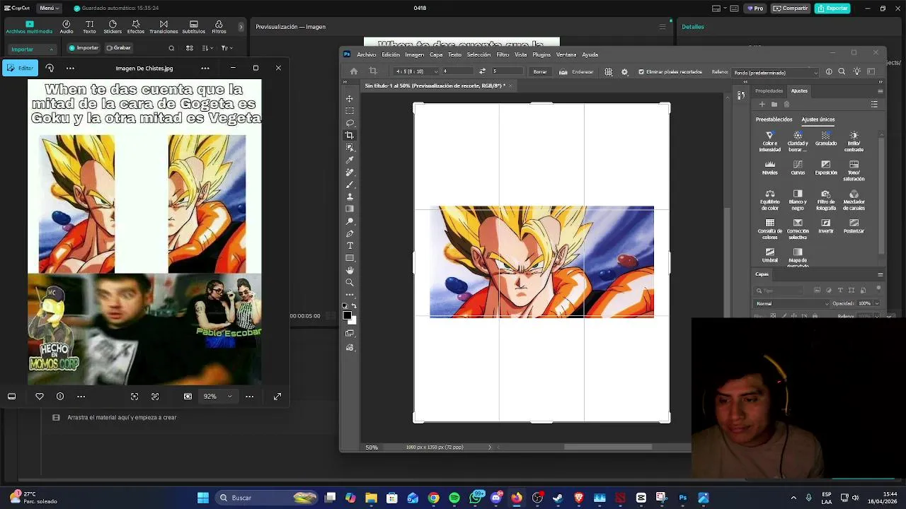Click Borrar button in crop options
Image resolution: width=906 pixels, height=509 pixels.
540,71
